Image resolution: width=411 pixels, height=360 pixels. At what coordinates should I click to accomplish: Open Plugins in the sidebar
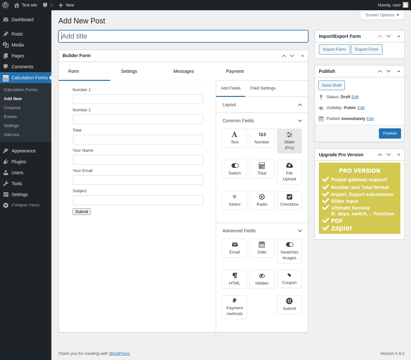(26, 162)
